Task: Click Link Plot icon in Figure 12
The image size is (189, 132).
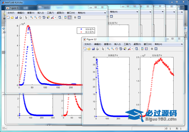Action: [x=136, y=49]
